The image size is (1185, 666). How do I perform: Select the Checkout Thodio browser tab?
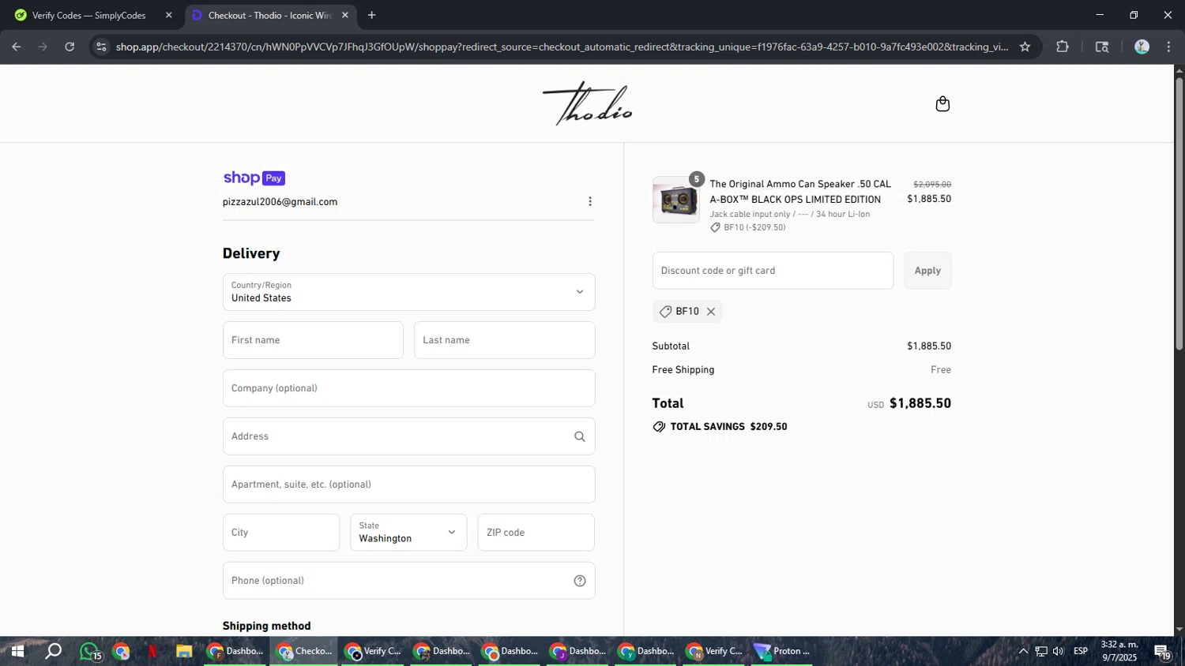tap(269, 15)
